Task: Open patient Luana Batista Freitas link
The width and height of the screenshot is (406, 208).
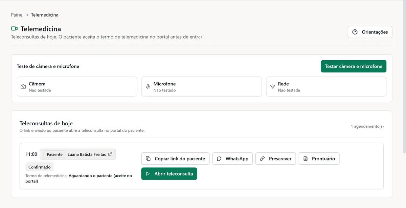Action: [x=78, y=154]
